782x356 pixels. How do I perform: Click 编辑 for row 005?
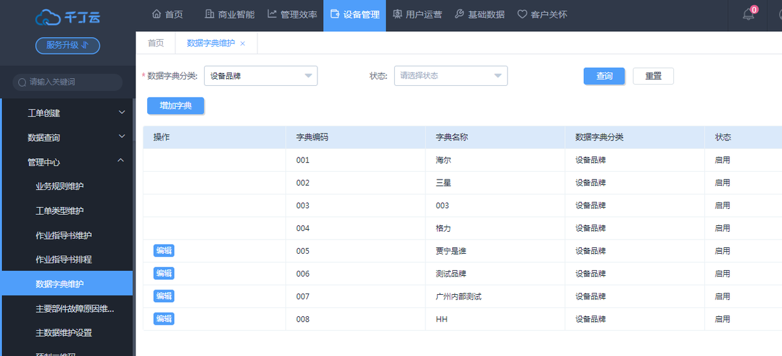pyautogui.click(x=164, y=250)
